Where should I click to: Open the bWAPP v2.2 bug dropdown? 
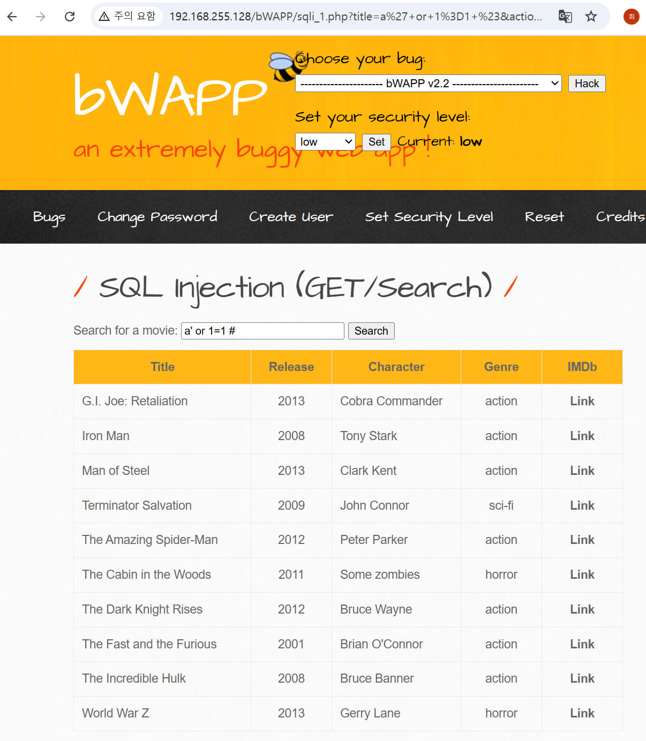coord(428,84)
